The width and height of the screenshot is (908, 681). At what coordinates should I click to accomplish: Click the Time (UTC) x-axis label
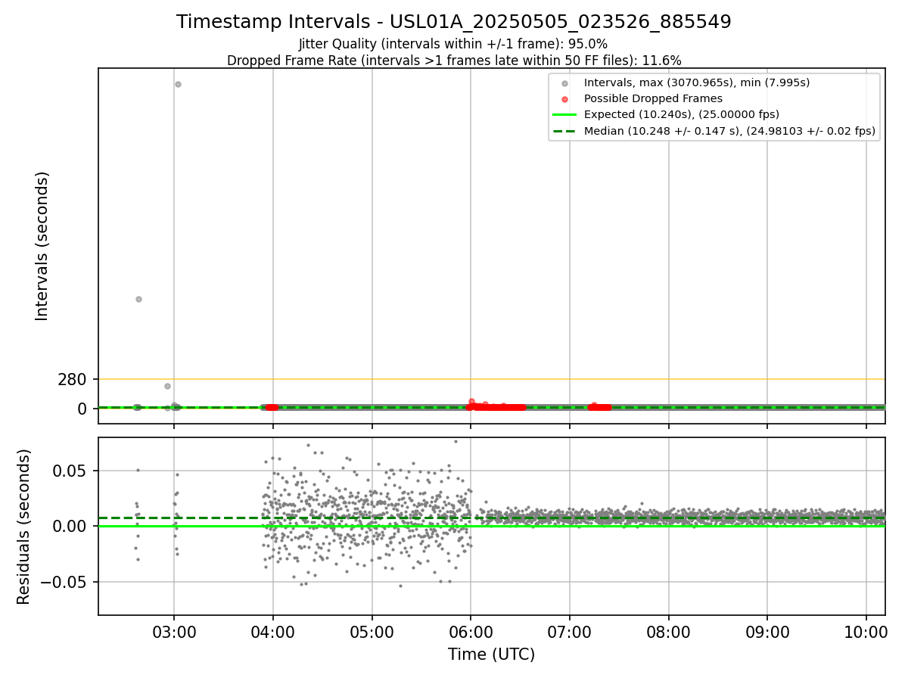(491, 655)
